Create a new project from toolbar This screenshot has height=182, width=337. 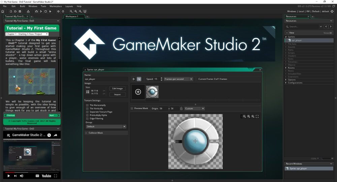point(11,11)
